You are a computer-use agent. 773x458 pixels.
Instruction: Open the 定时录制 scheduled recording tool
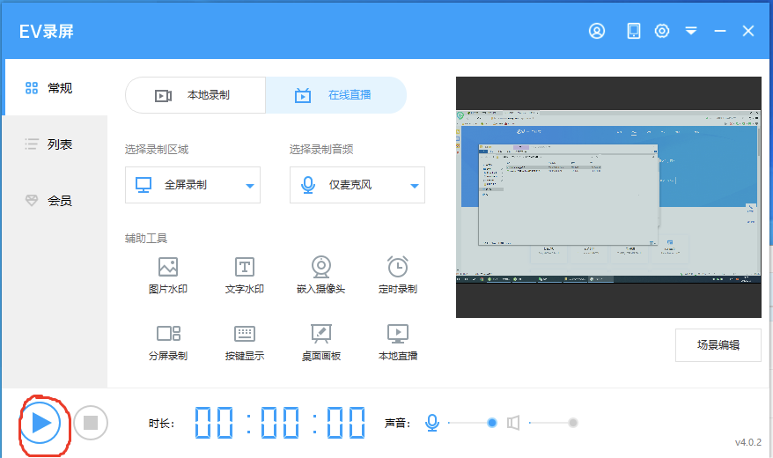tap(398, 275)
